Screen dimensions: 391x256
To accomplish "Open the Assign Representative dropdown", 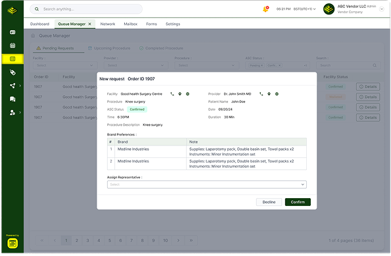I will point(207,184).
